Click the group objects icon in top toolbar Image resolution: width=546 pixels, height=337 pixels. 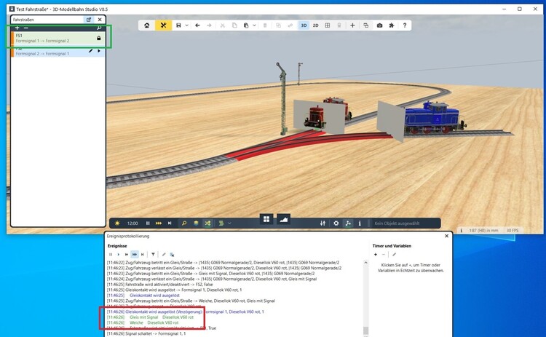point(278,25)
